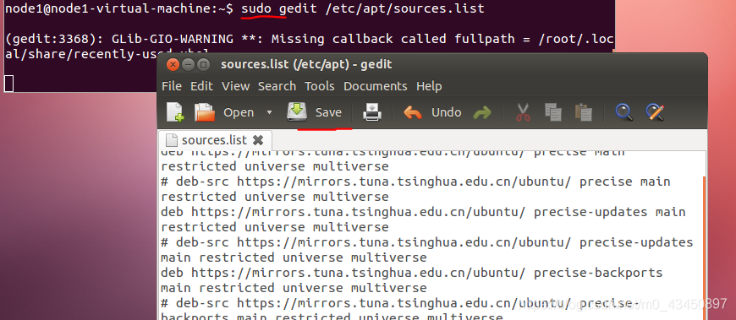Image resolution: width=736 pixels, height=320 pixels.
Task: Close the sources.list tab
Action: tap(258, 140)
